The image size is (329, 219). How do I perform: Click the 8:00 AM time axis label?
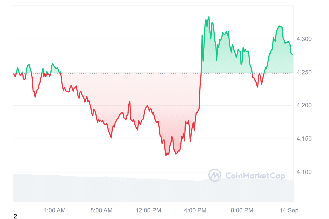point(101,211)
